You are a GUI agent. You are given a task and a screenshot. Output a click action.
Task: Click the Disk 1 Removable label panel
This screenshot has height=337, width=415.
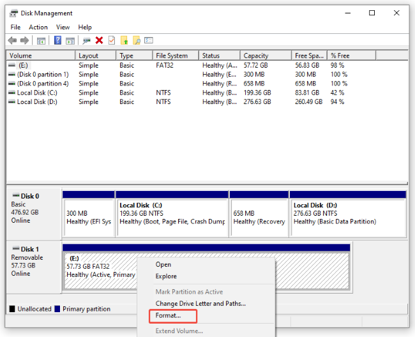coord(34,267)
